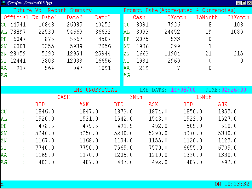The height and width of the screenshot is (189, 252).
Task: Select the AG row in the quotes grid
Action: pyautogui.click(x=4, y=162)
